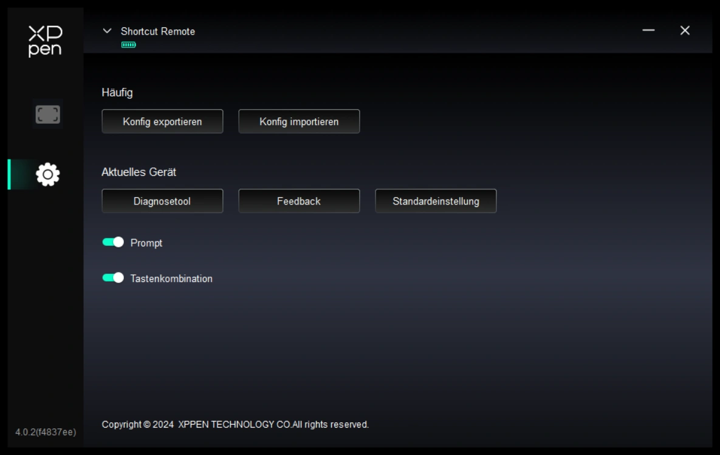Viewport: 720px width, 455px height.
Task: Expand the device chevron next to Shortcut Remote
Action: click(108, 31)
